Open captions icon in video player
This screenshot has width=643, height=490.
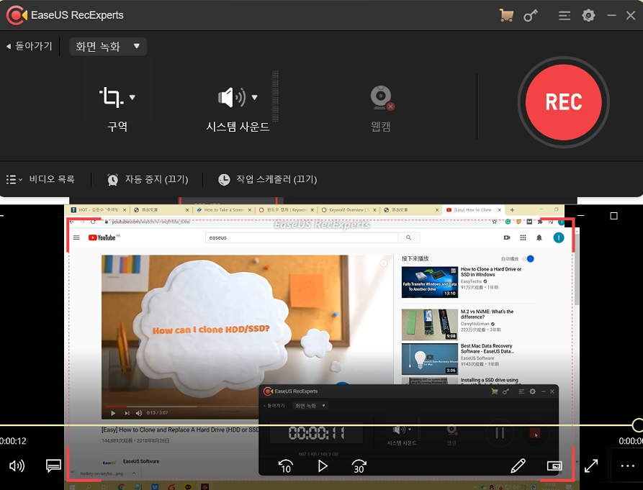click(x=53, y=466)
